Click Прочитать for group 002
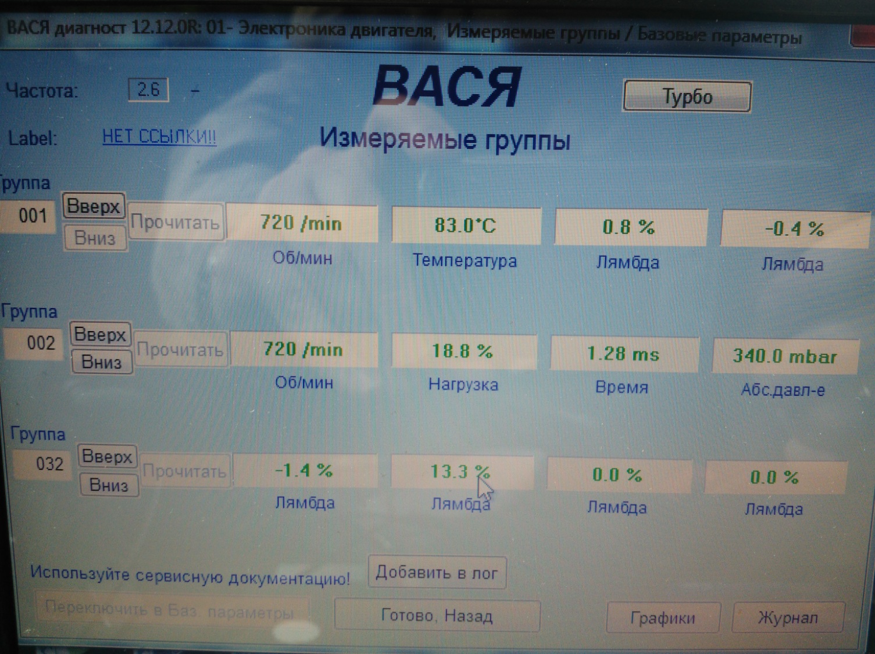The image size is (875, 654). pyautogui.click(x=180, y=350)
